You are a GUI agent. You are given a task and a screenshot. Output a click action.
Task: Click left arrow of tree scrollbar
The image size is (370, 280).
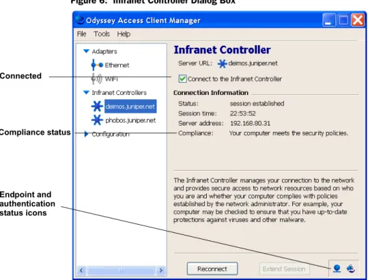[81, 270]
